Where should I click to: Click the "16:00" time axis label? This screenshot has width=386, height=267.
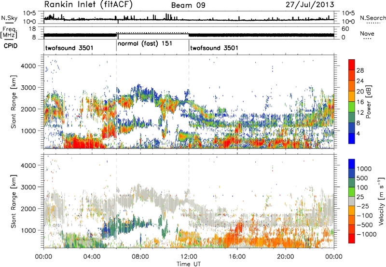237,257
